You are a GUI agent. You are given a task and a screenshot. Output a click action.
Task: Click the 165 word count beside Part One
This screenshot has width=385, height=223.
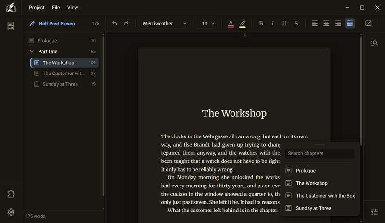point(92,52)
